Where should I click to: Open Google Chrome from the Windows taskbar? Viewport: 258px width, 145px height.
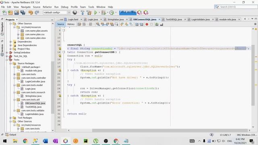tap(25, 141)
